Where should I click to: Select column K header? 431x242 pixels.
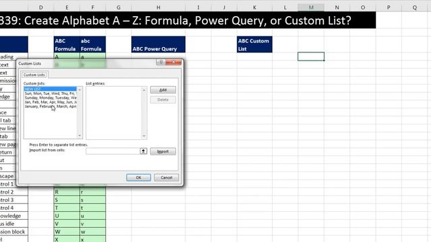[255, 7]
